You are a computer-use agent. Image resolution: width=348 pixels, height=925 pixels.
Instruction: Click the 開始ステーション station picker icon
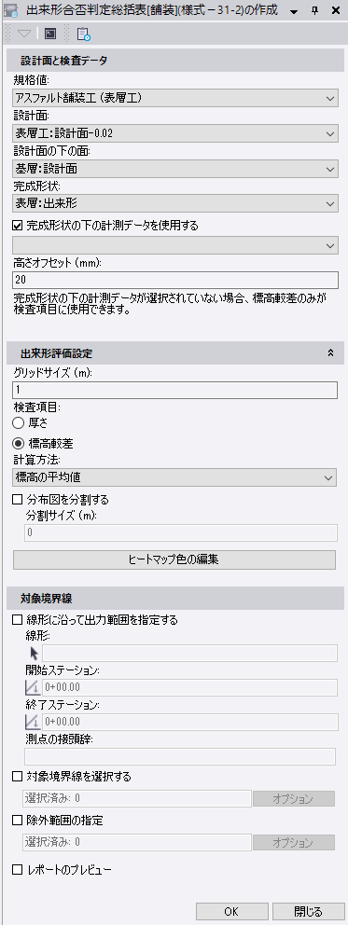coord(32,687)
